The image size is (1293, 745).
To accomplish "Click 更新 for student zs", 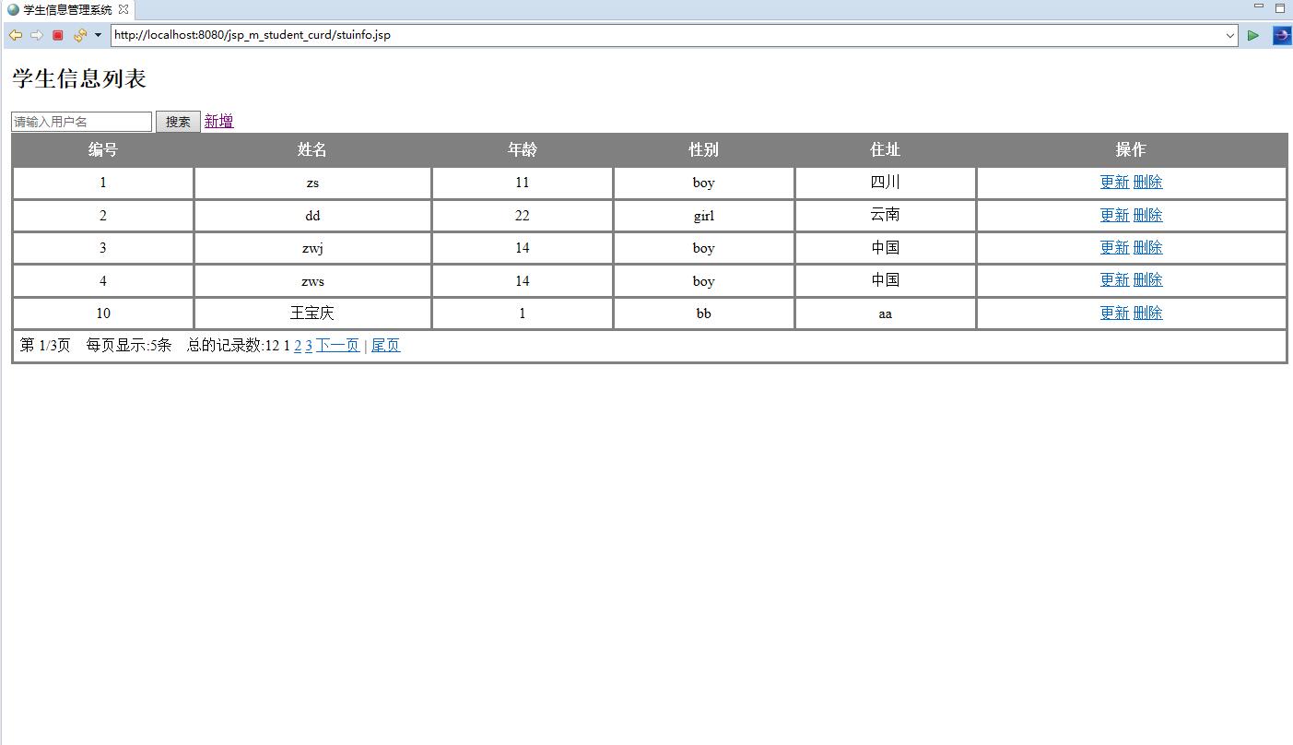I will [x=1114, y=182].
